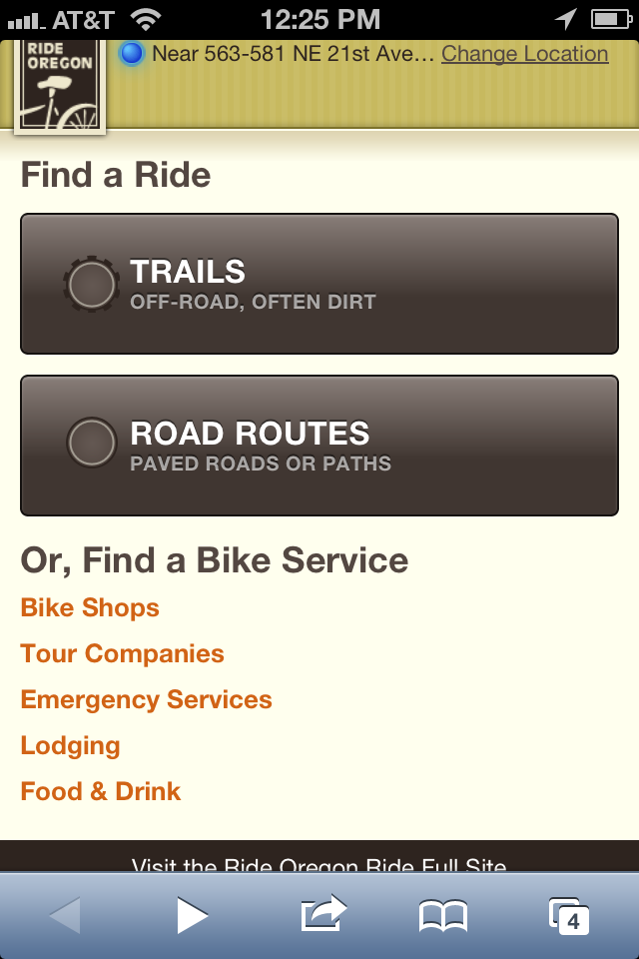639x959 pixels.
Task: Open the Emergency Services link
Action: click(x=146, y=699)
